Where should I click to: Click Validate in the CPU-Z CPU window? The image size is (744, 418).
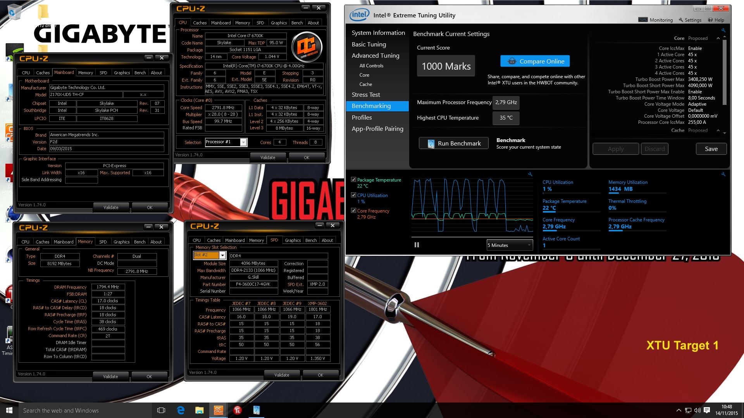pos(268,158)
